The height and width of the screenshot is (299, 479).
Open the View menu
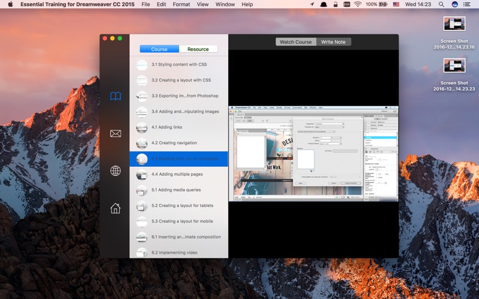click(x=202, y=4)
